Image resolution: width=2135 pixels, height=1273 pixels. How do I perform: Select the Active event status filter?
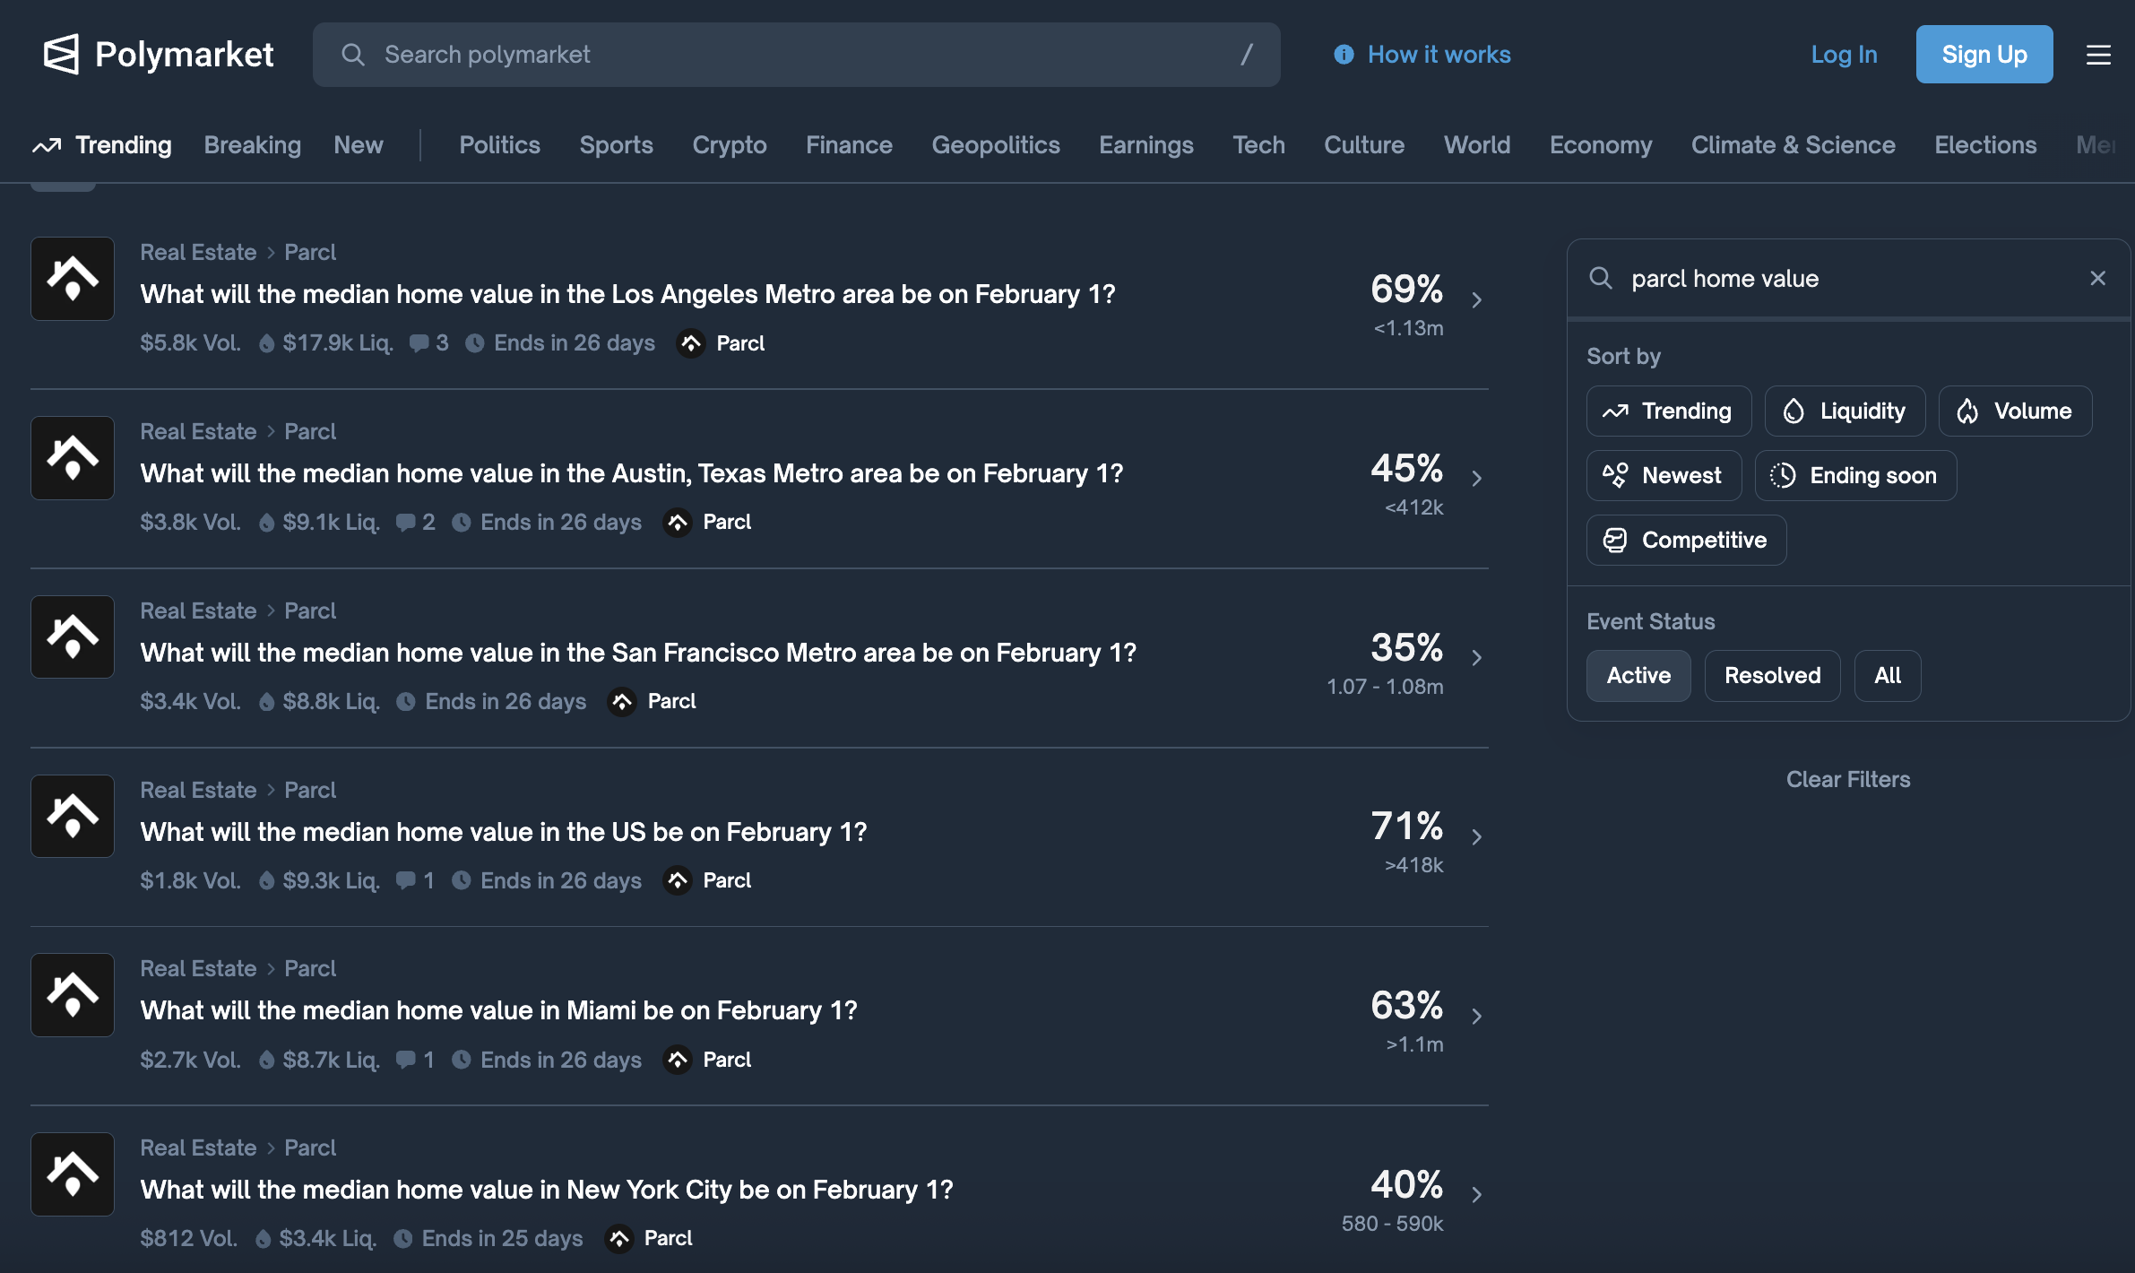coord(1638,676)
